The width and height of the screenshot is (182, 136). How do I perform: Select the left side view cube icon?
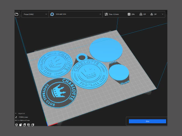(x=29, y=125)
